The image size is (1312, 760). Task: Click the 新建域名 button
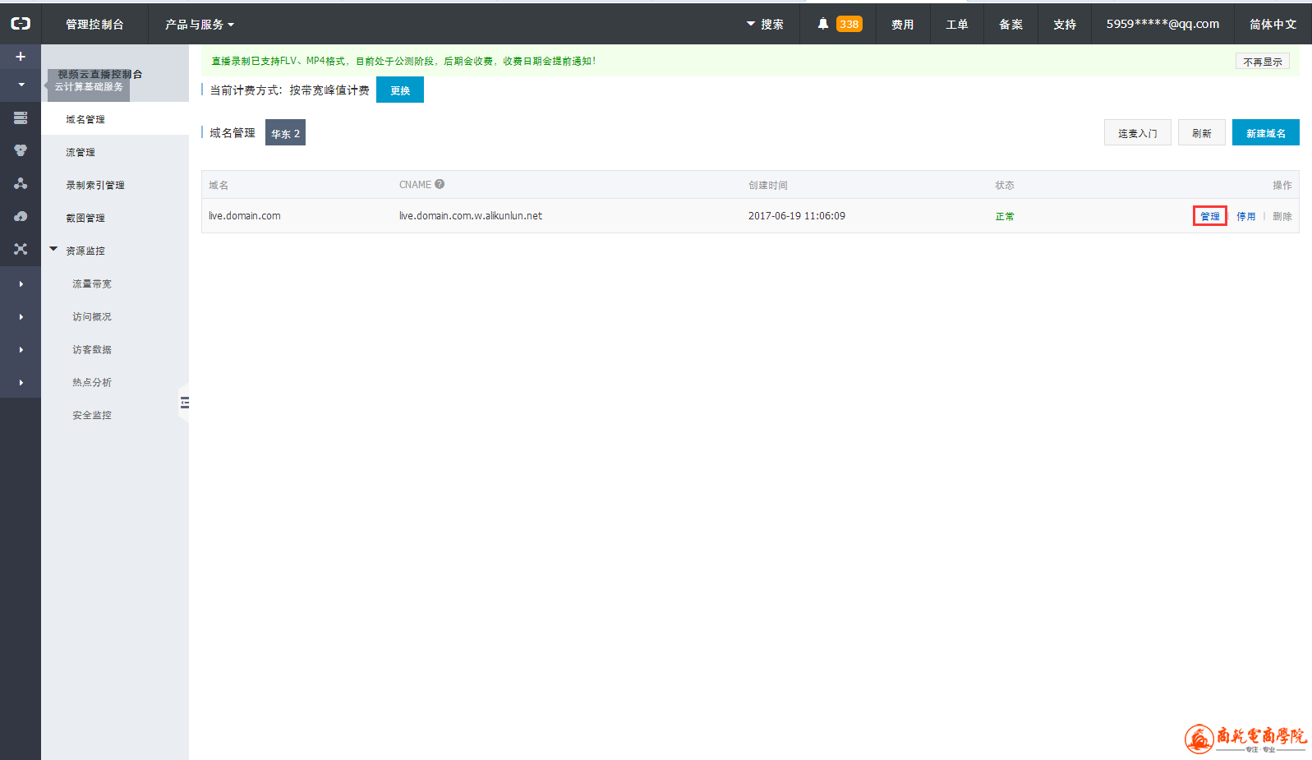point(1265,133)
